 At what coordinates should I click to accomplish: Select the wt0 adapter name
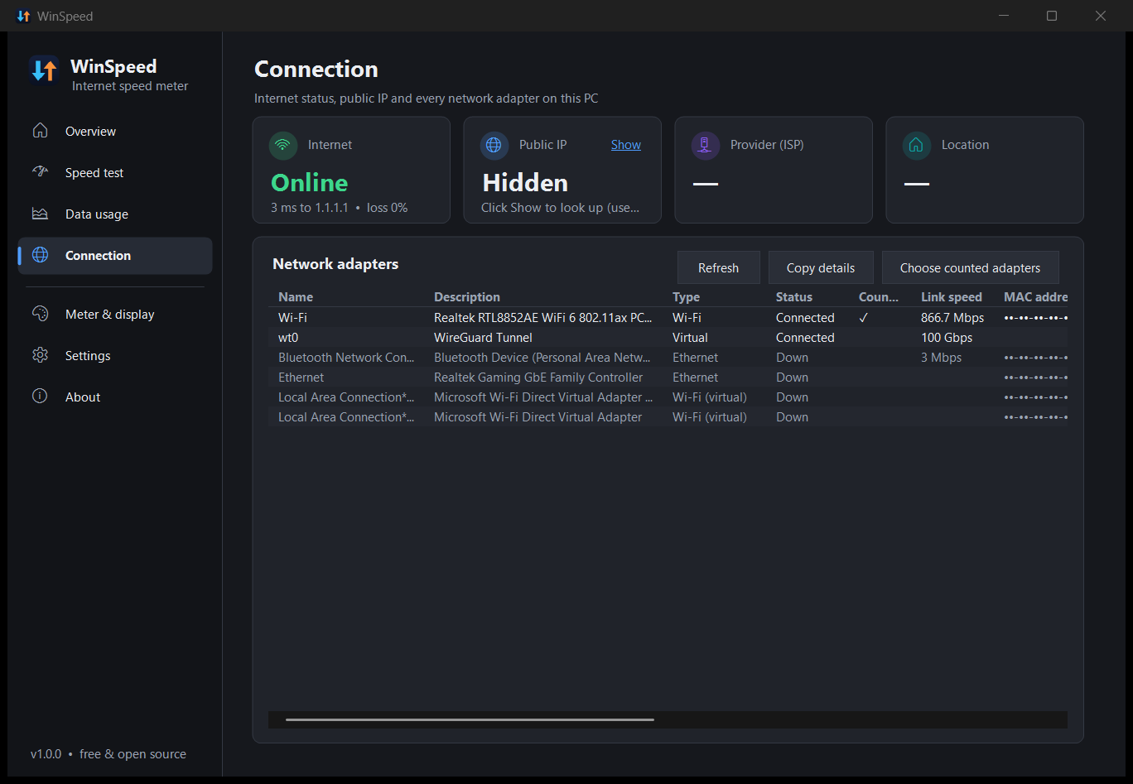288,338
